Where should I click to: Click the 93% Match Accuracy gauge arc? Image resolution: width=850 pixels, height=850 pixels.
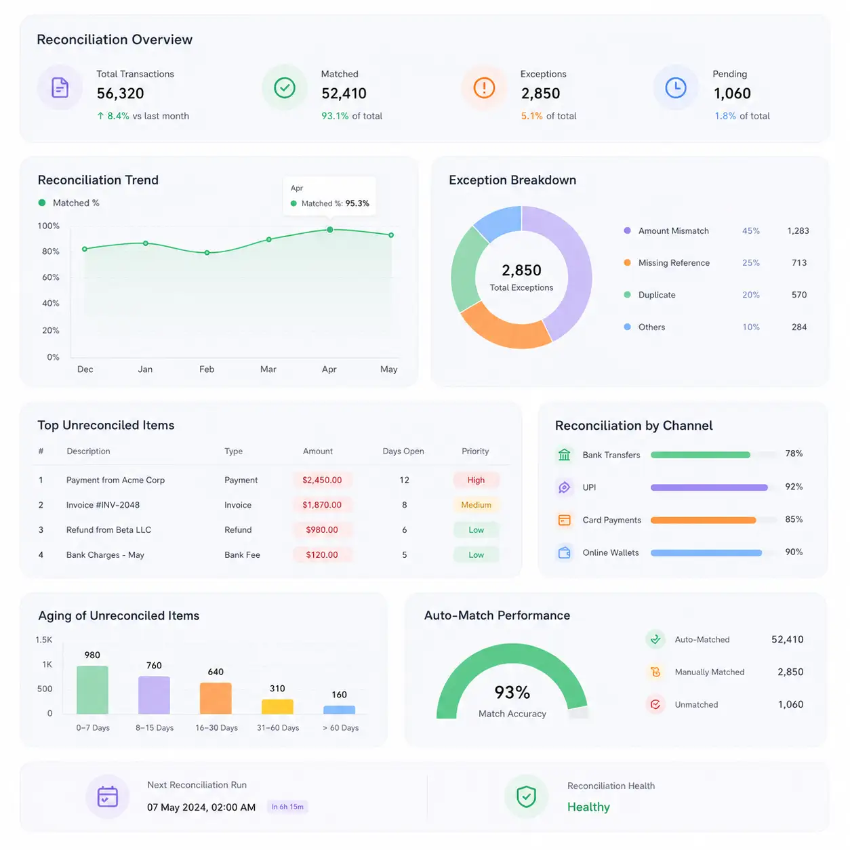click(x=512, y=655)
